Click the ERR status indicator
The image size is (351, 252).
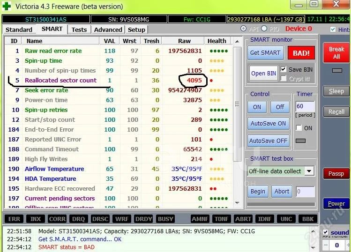14,219
